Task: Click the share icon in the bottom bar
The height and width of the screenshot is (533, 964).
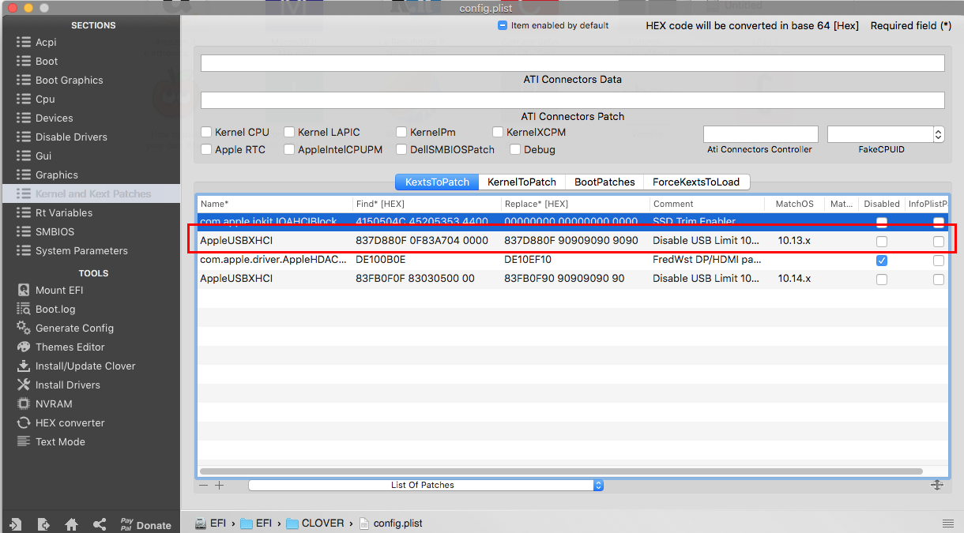Action: [100, 524]
